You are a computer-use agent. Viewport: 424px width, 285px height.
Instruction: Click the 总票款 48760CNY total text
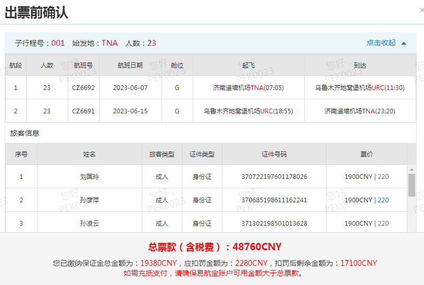[x=215, y=247]
